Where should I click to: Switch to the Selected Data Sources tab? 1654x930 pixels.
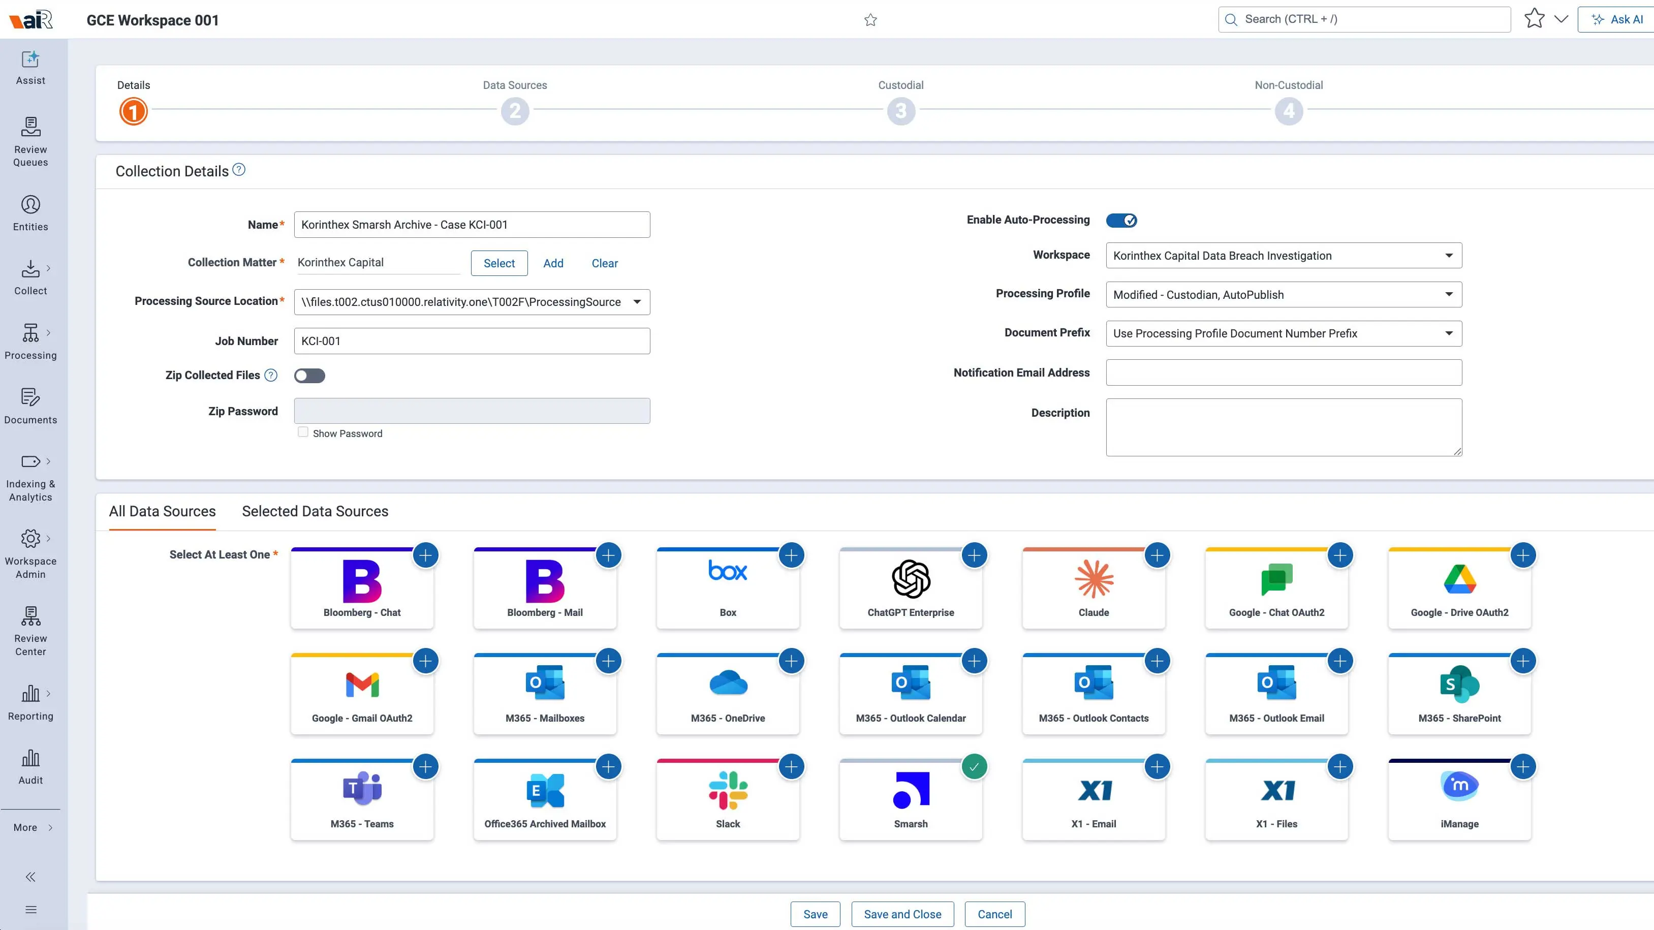pos(315,511)
